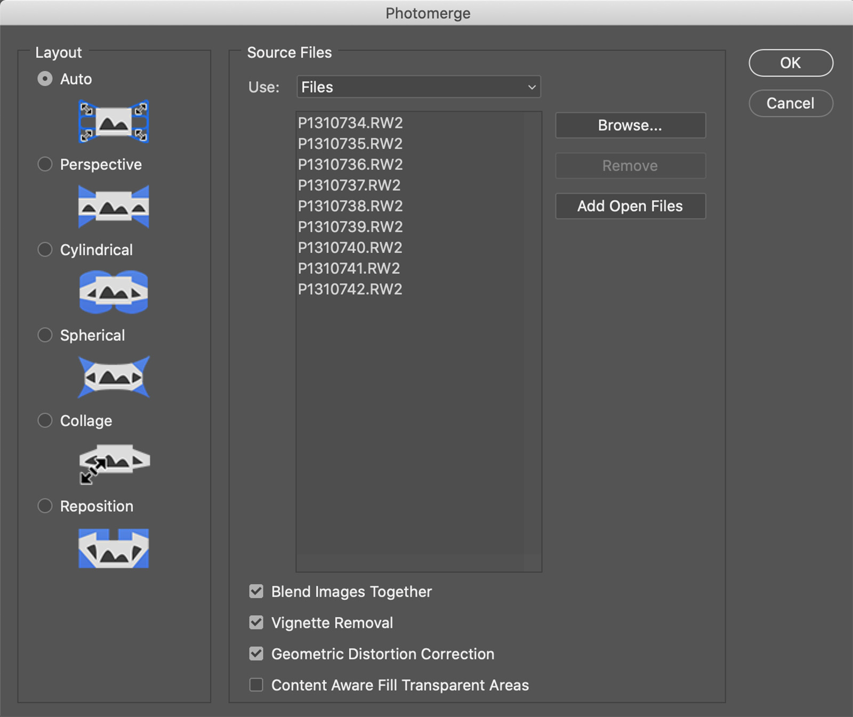Open the Use source dropdown
This screenshot has height=717, width=853.
(x=419, y=87)
